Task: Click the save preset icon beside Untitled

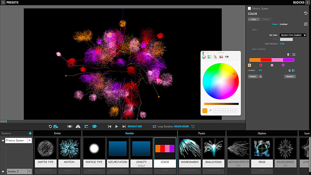Action: coord(306,24)
